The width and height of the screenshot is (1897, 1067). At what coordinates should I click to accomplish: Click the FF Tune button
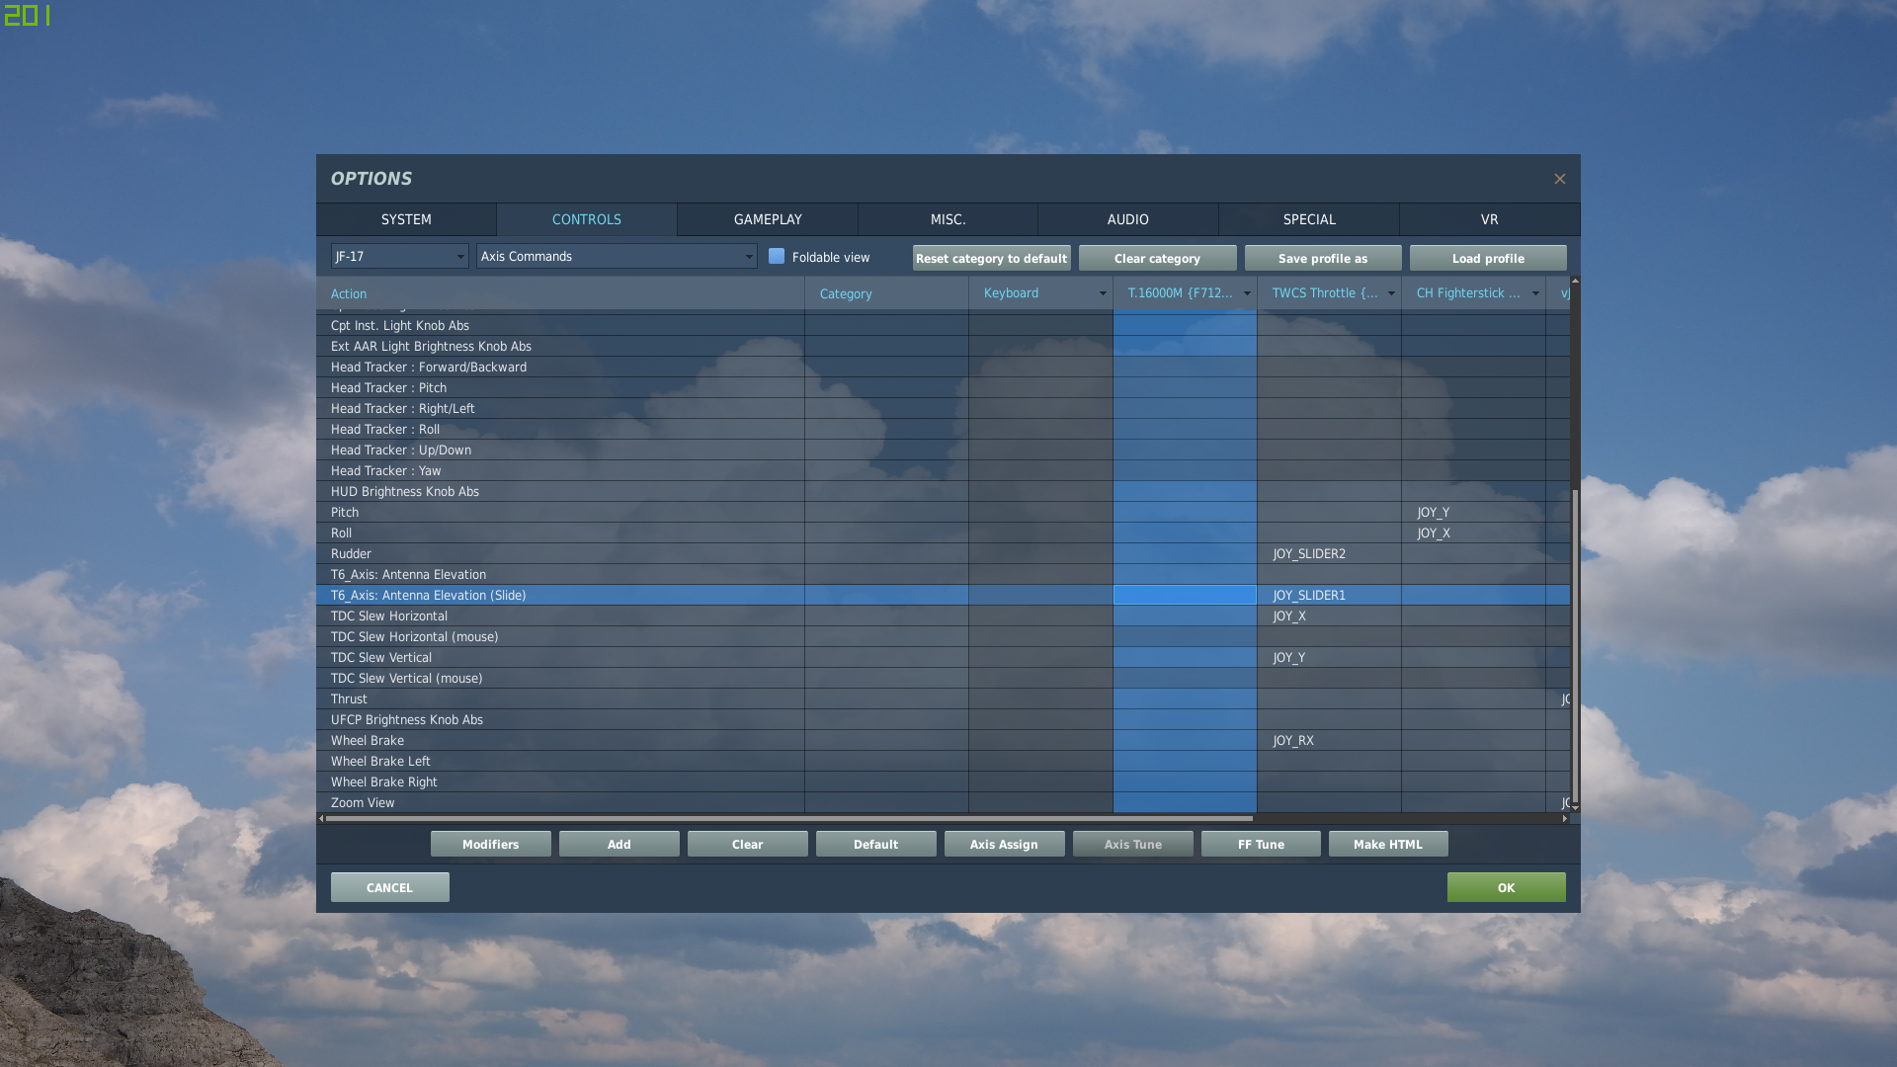(1261, 844)
